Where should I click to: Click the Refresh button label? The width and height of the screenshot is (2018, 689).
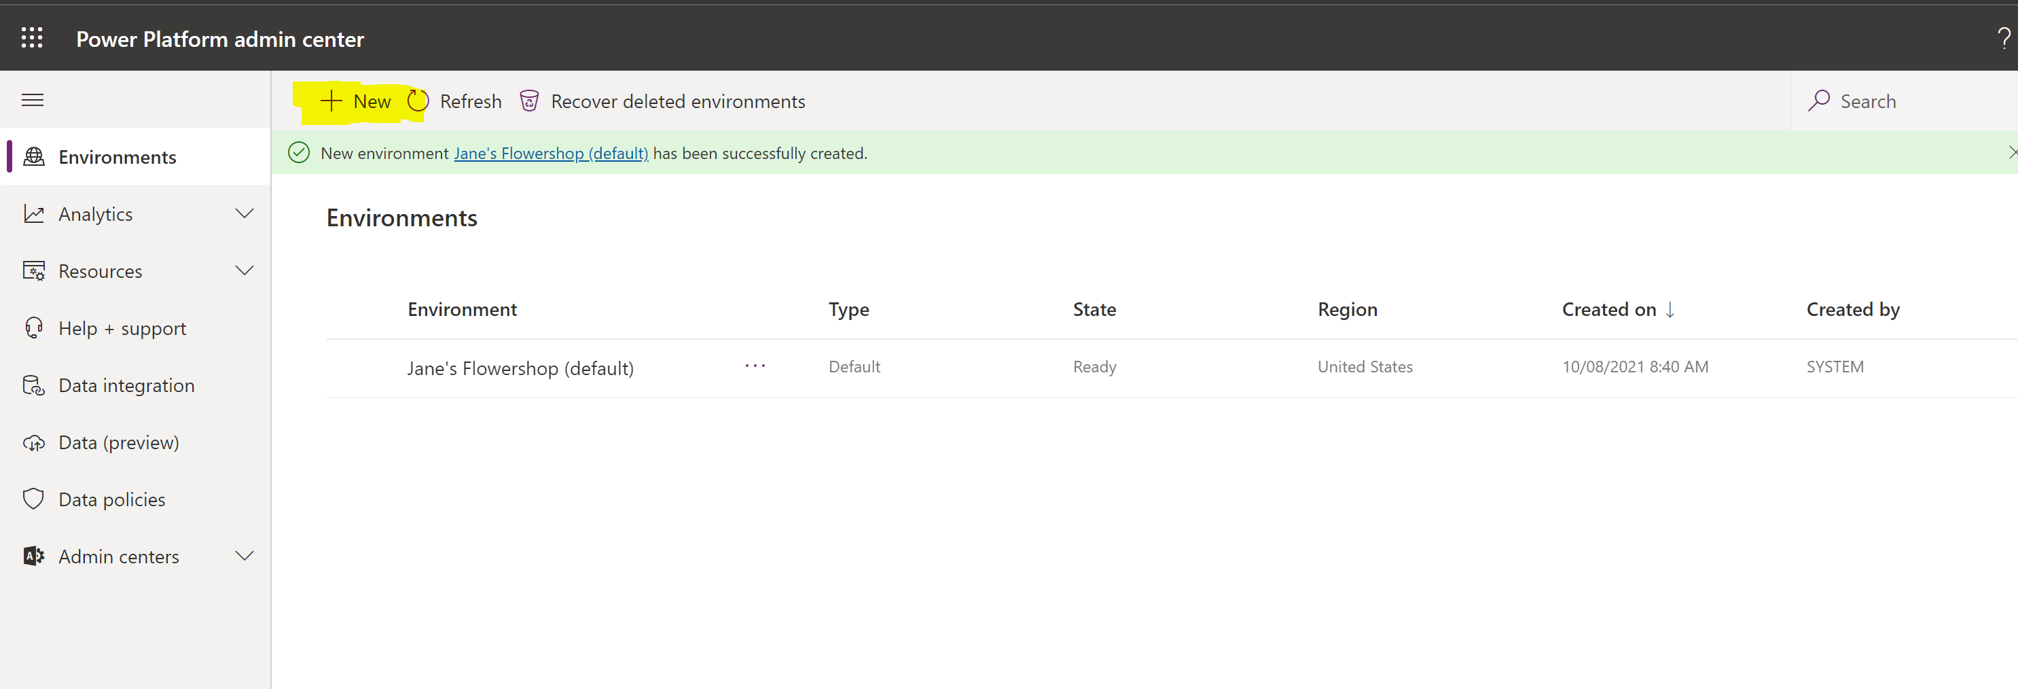tap(471, 101)
